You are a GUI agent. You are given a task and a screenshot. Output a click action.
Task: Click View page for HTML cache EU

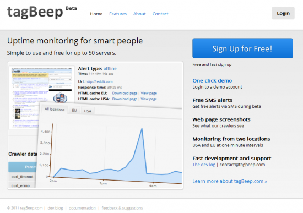coord(149,93)
